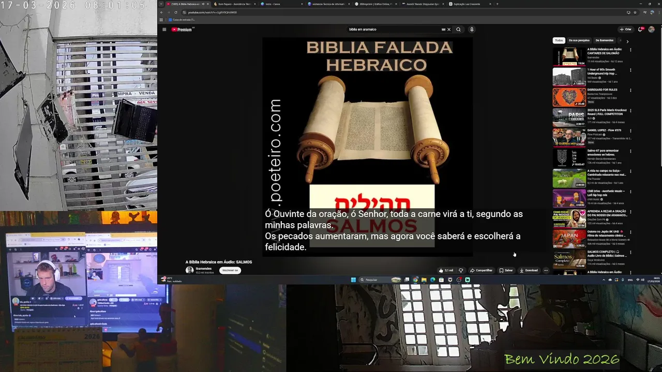Open File Explorer from the taskbar
This screenshot has width=662, height=372.
pos(424,280)
